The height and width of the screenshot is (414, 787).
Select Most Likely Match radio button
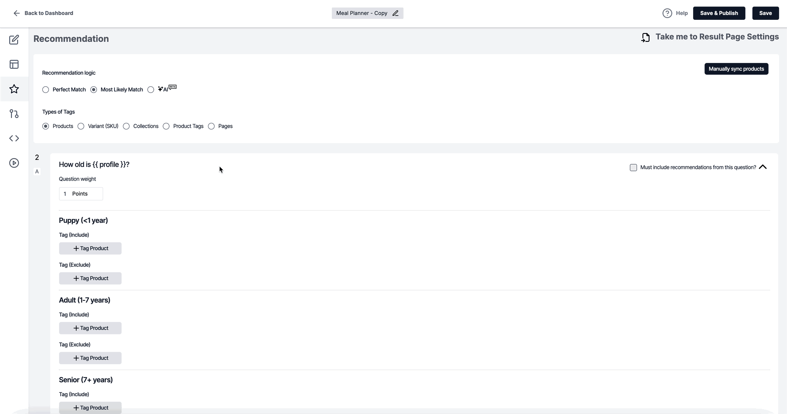click(x=93, y=89)
